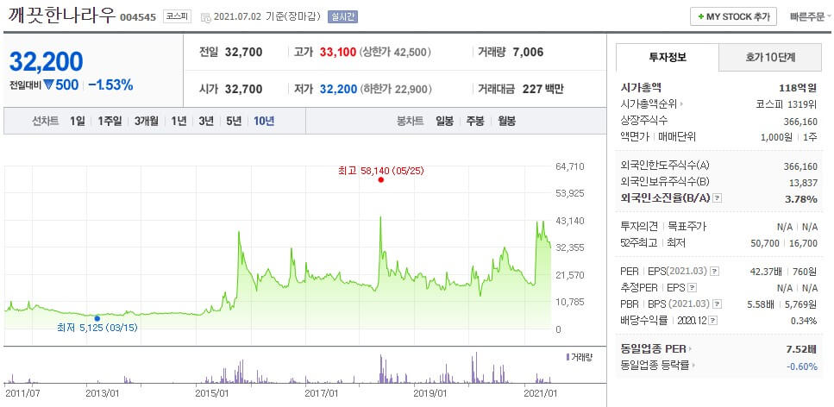Click the 52주최고 value 50,700

click(765, 243)
